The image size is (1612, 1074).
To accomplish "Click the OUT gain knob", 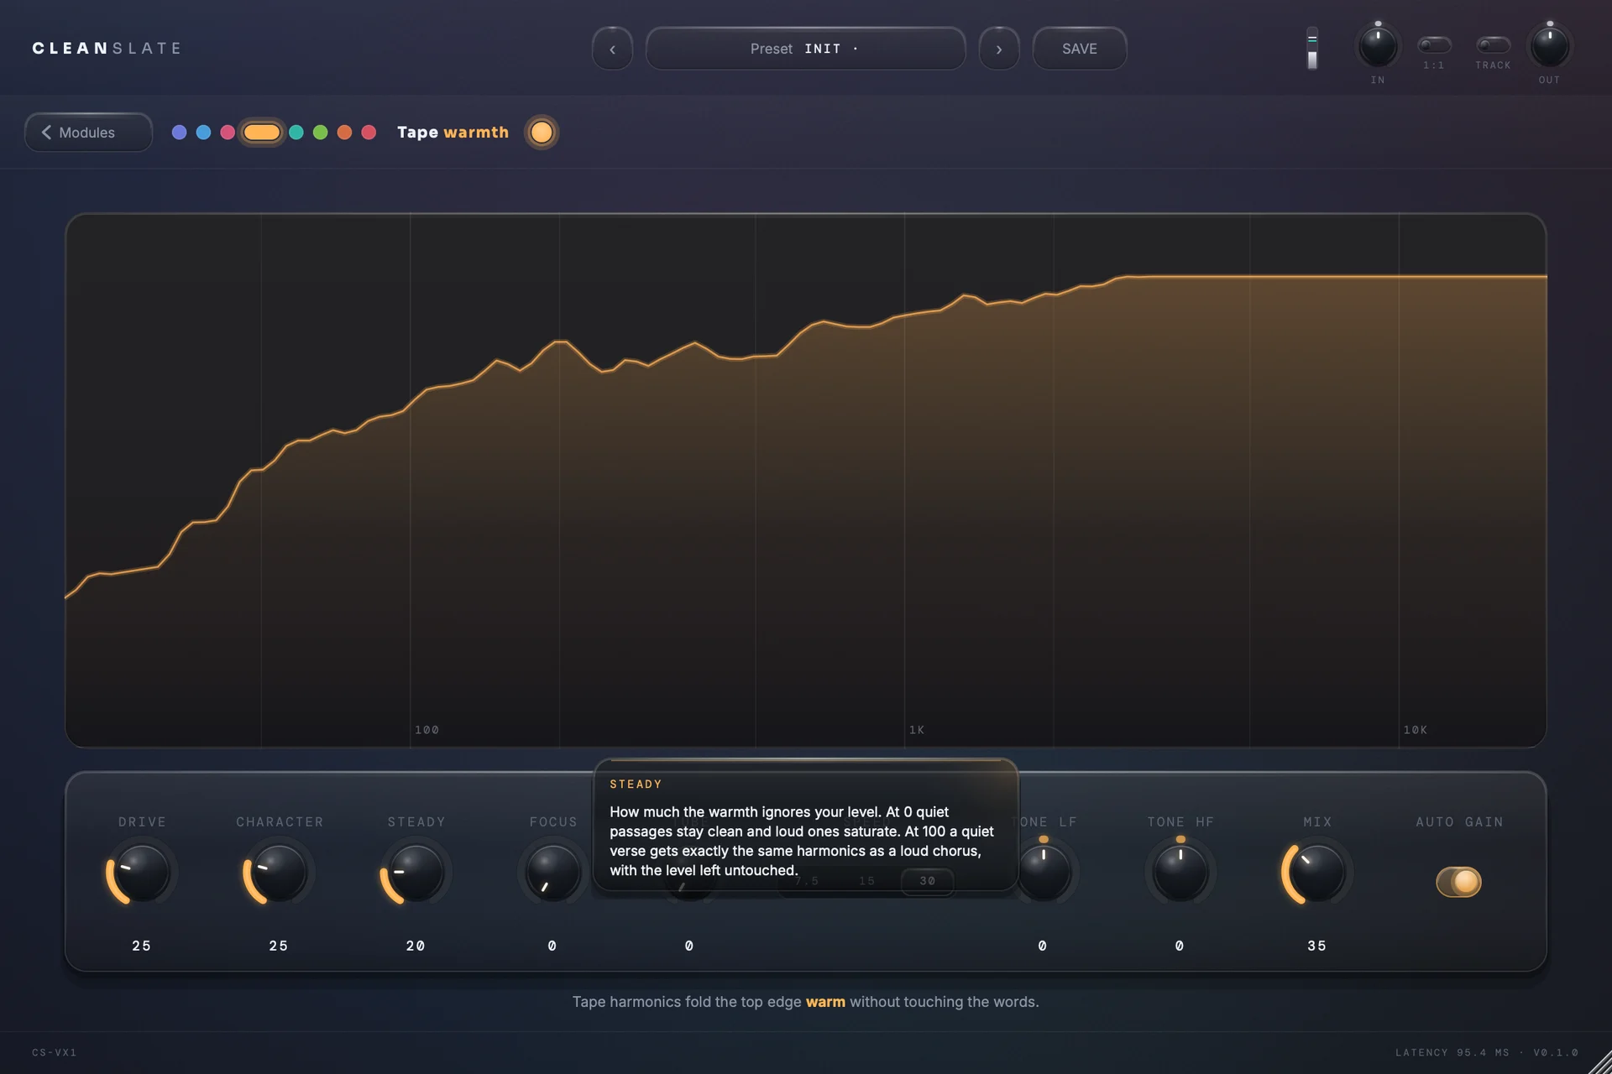I will click(1550, 46).
